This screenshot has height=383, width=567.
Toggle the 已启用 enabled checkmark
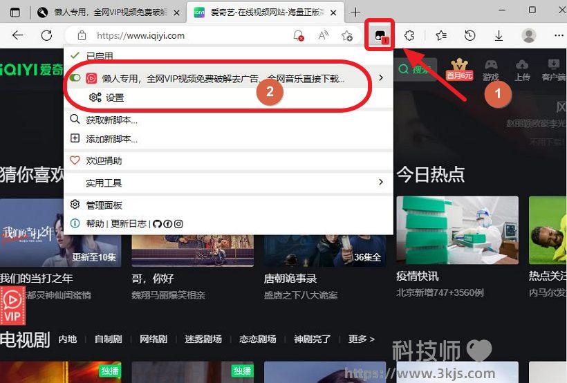[x=75, y=56]
